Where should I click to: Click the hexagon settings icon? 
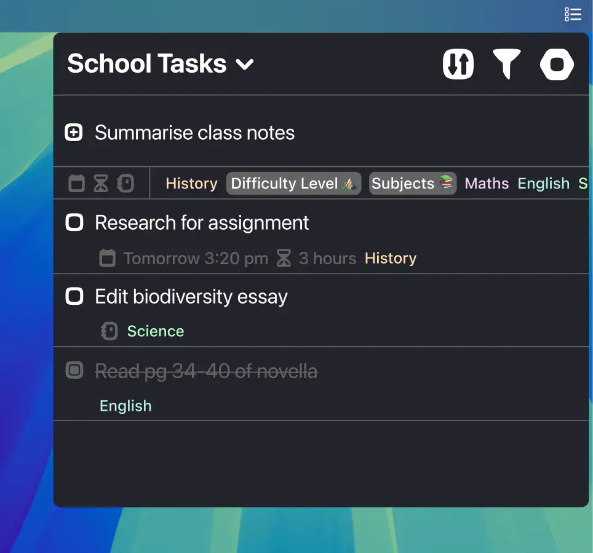(557, 64)
